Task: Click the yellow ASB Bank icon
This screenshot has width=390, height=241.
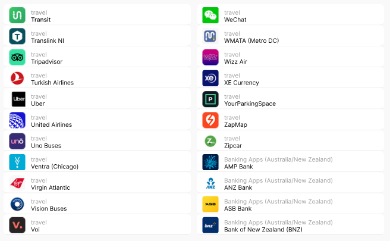Action: [x=210, y=205]
